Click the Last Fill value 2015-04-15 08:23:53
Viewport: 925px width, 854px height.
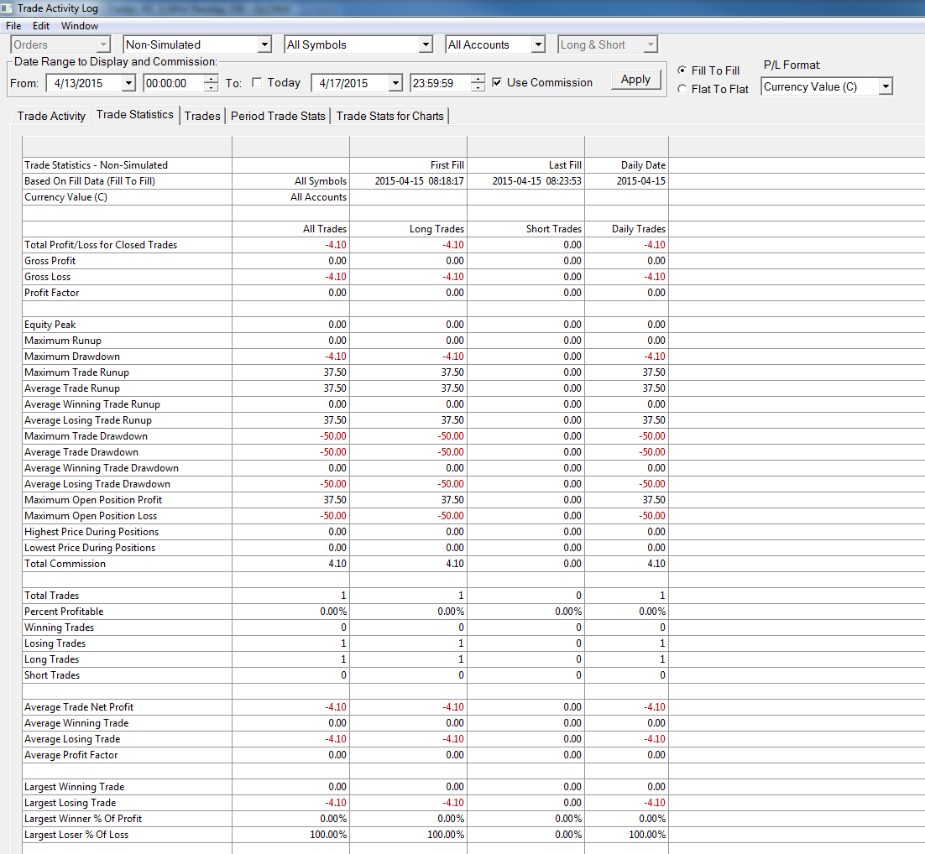tap(537, 181)
